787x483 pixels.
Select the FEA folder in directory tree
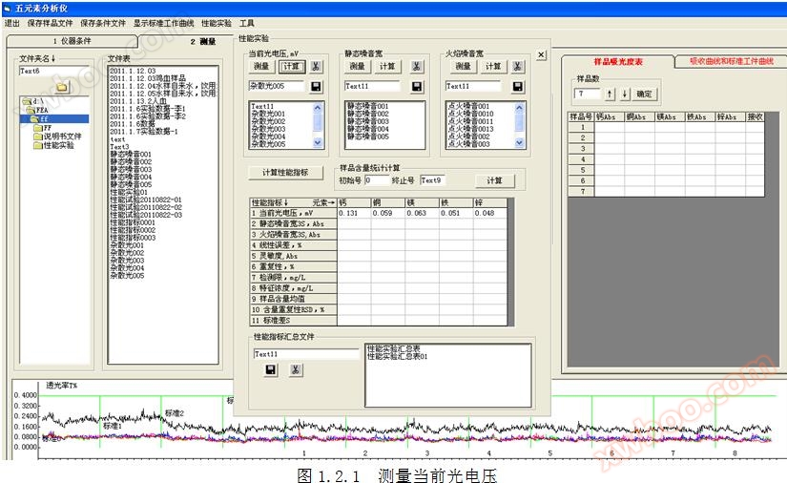(43, 110)
